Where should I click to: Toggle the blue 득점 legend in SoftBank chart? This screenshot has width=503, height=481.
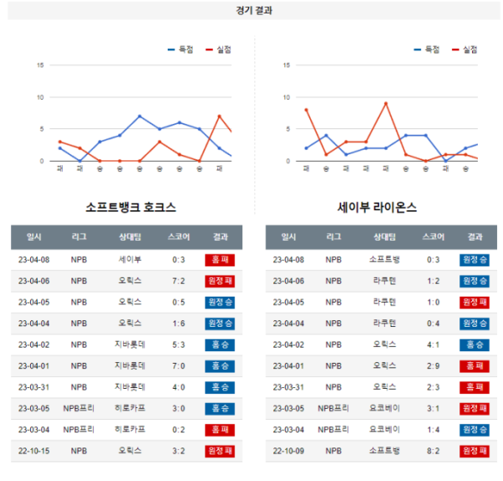180,49
